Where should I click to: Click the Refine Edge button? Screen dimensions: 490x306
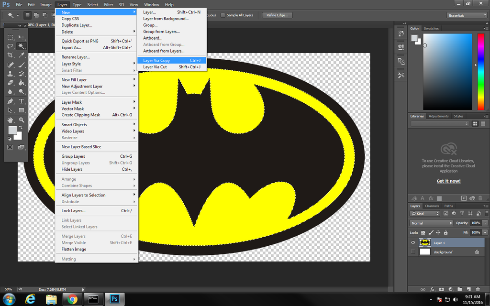click(x=277, y=15)
